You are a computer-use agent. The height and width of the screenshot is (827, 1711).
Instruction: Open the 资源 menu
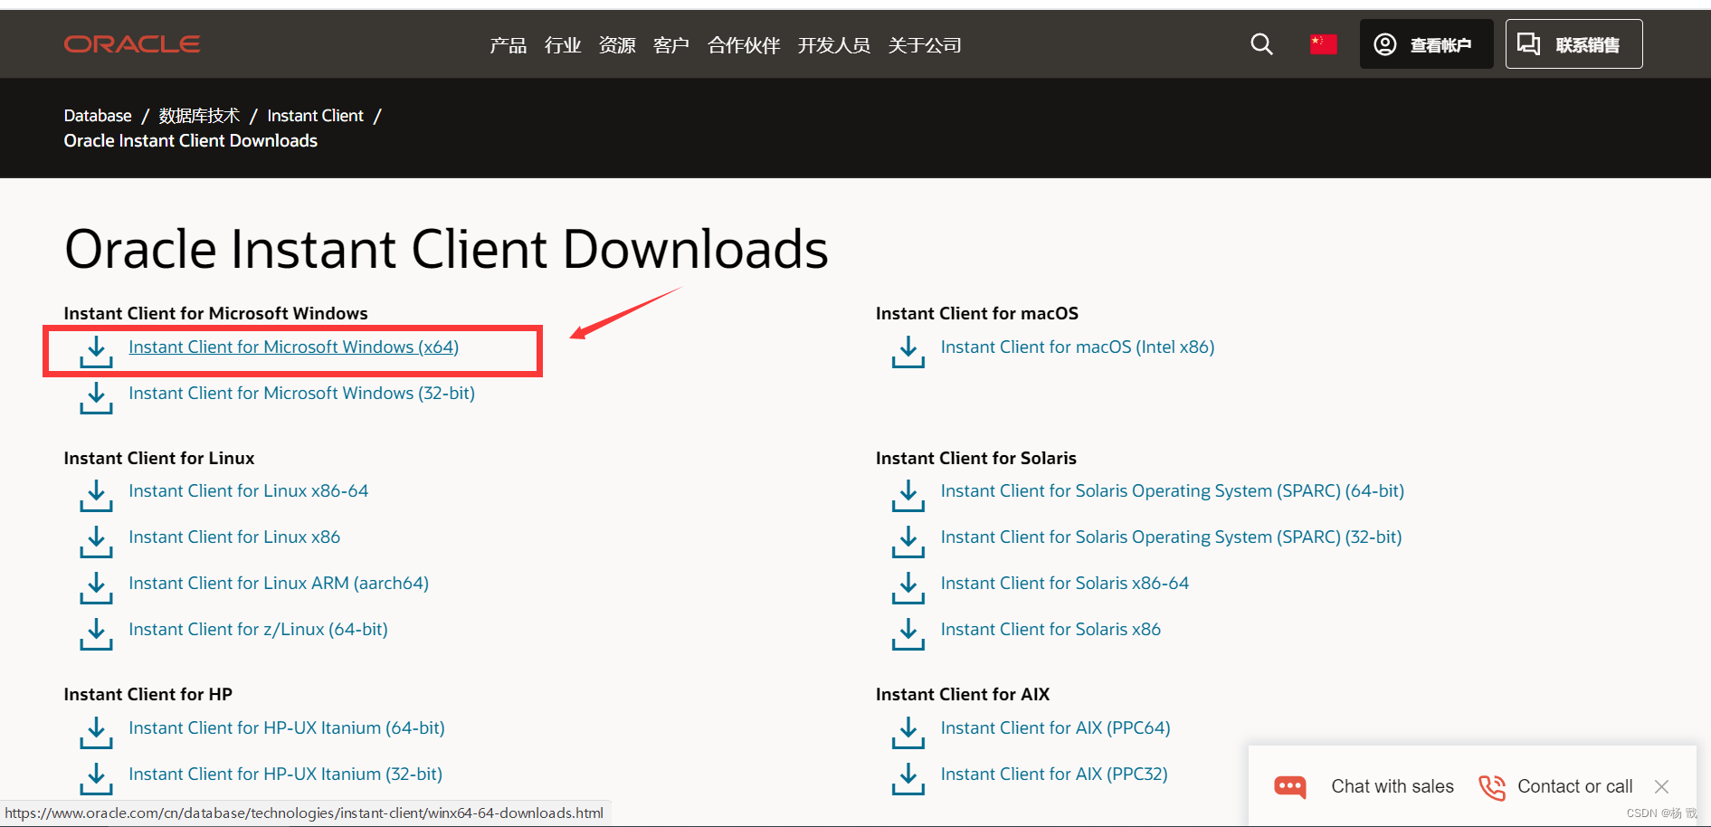click(x=617, y=45)
